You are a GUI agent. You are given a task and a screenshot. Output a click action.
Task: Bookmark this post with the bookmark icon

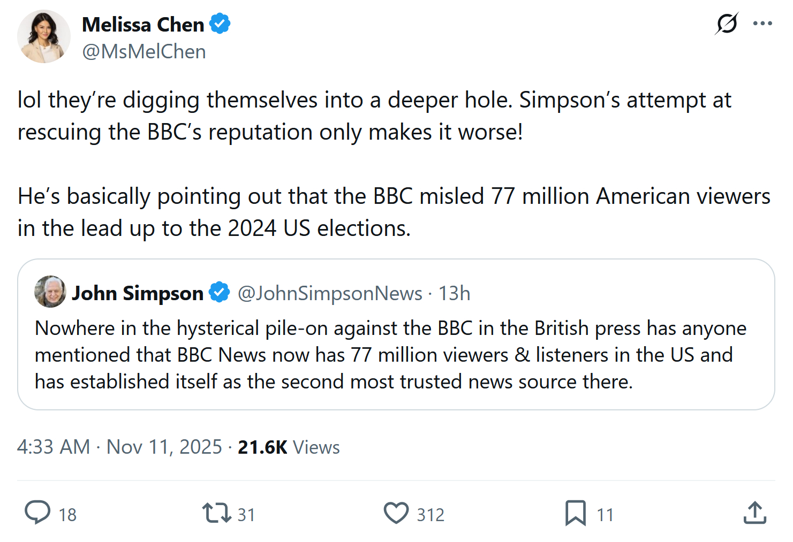tap(576, 513)
